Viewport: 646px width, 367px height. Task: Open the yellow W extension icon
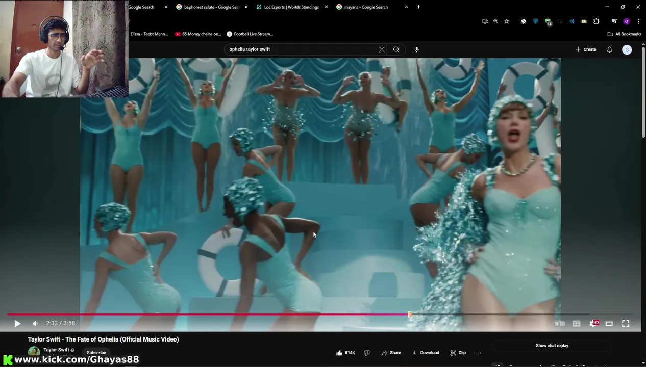tap(584, 21)
